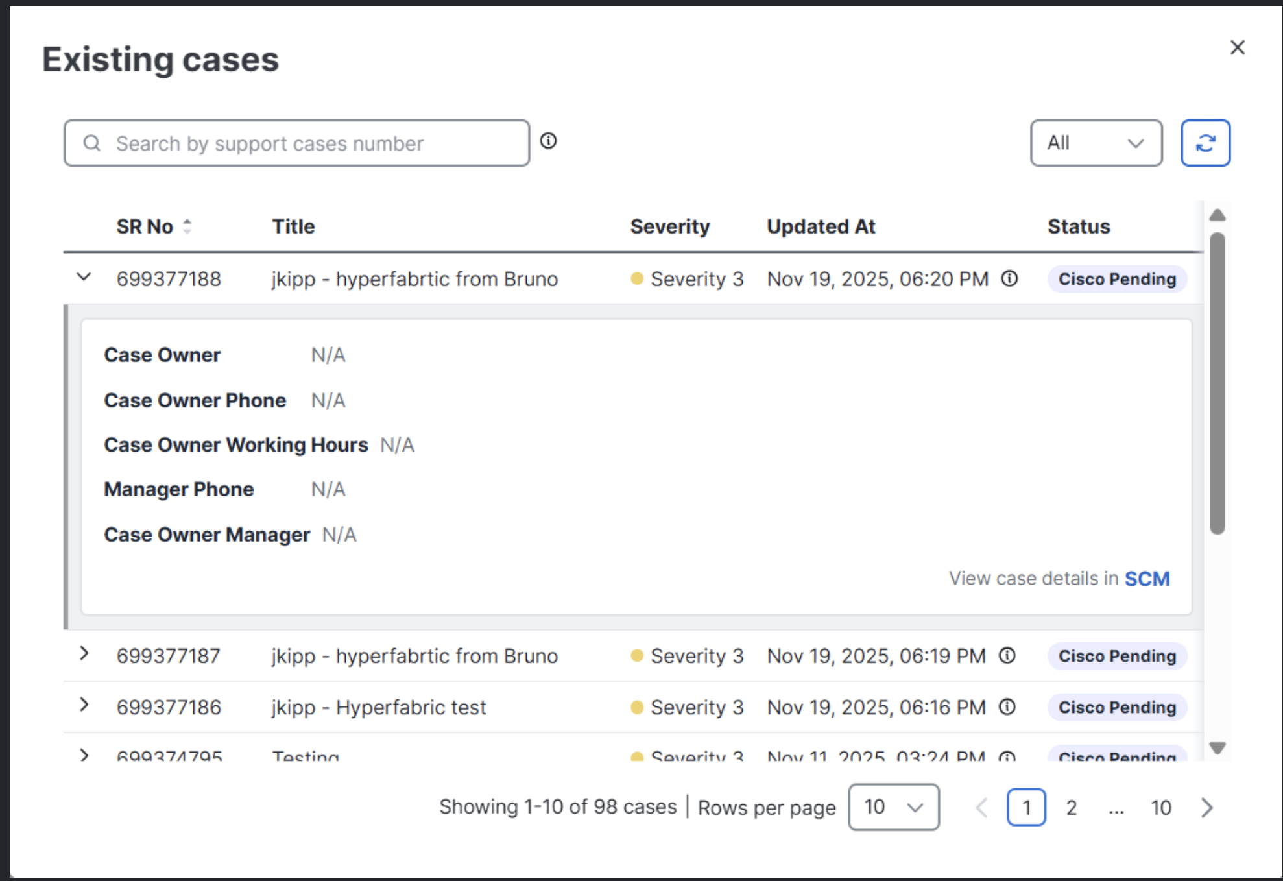Collapse the expanded case 699377188 details
Image resolution: width=1283 pixels, height=881 pixels.
pyautogui.click(x=83, y=278)
